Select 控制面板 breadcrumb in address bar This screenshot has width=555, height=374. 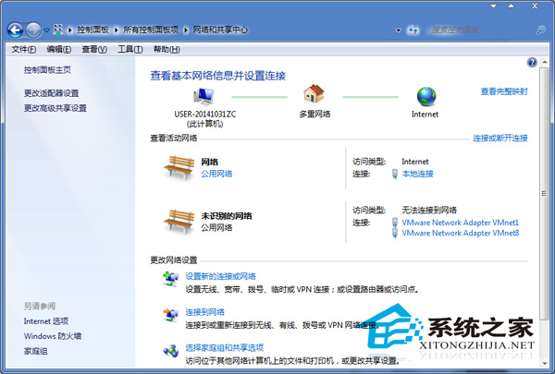click(x=92, y=30)
